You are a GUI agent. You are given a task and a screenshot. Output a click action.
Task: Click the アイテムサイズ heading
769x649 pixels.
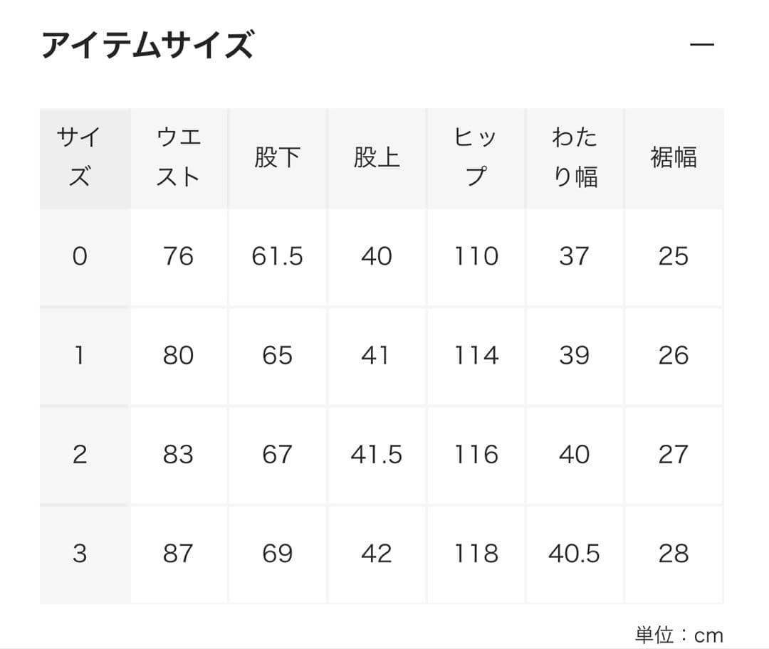coord(150,43)
